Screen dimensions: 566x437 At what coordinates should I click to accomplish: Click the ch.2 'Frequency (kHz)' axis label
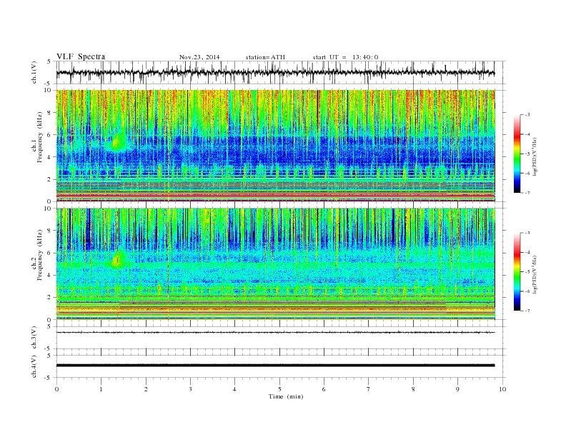(x=39, y=255)
